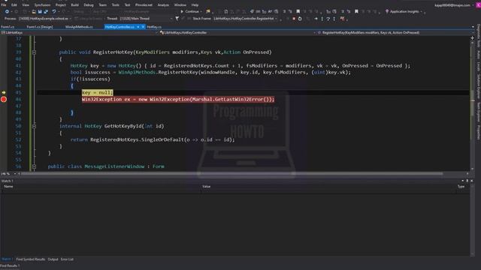This screenshot has height=270, width=481.
Task: Switch to the WinApiMethods.cs tab
Action: pos(79,27)
